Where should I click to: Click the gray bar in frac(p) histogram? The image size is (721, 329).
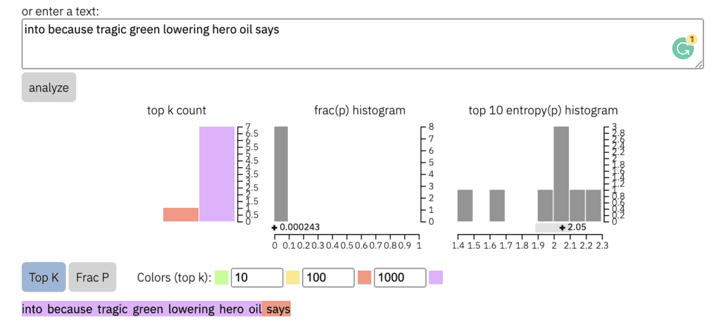click(281, 174)
